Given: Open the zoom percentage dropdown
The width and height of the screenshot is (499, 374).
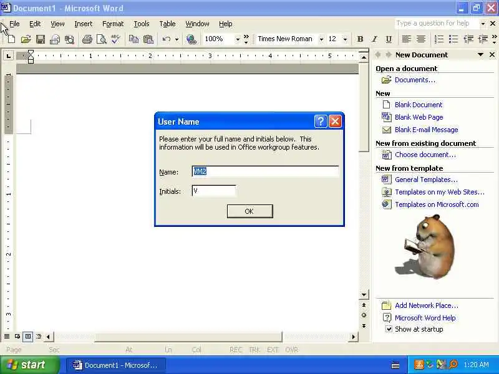Looking at the screenshot, I should pyautogui.click(x=238, y=39).
